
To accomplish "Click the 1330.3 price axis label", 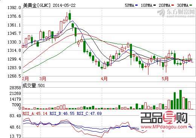I will 14,42.
